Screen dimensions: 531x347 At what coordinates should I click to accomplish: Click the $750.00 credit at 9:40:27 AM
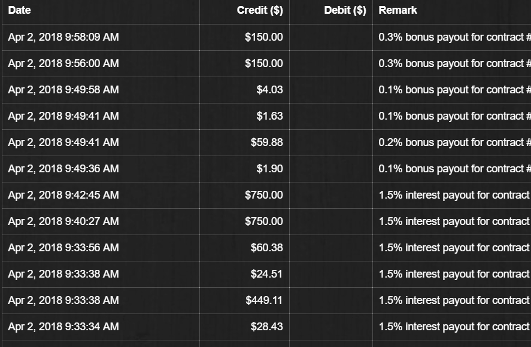tap(264, 221)
